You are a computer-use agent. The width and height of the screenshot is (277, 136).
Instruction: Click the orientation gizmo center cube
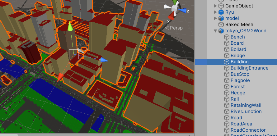[x=175, y=9]
